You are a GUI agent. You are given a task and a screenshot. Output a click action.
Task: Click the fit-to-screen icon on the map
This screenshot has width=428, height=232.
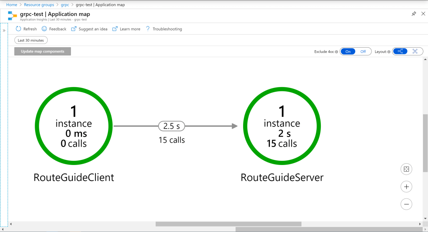(406, 169)
